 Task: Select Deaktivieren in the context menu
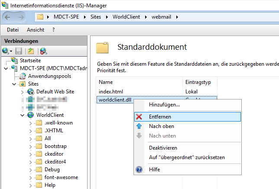click(163, 148)
